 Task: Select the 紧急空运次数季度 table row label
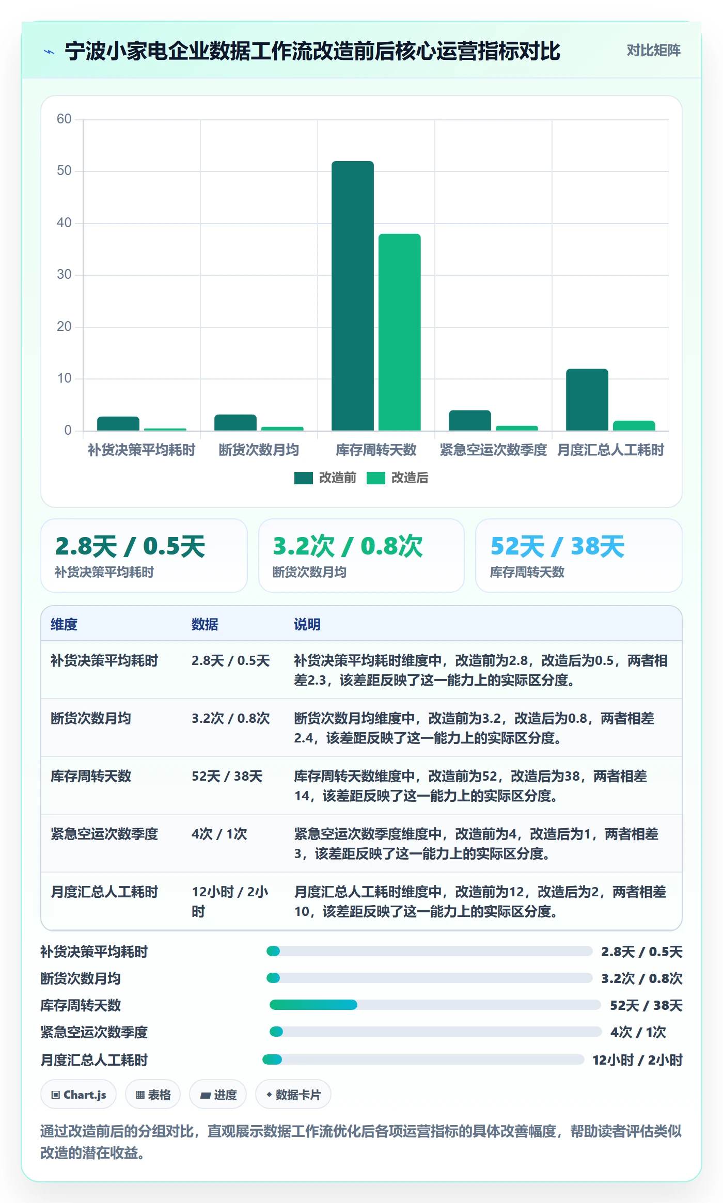(104, 834)
